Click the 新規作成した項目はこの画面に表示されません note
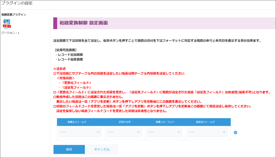Image resolution: width=276 pixels, height=158 pixels. click(x=88, y=97)
